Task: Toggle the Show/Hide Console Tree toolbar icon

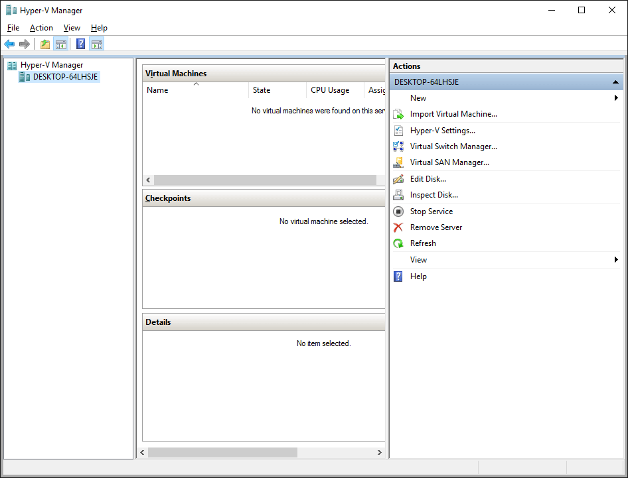Action: point(61,44)
